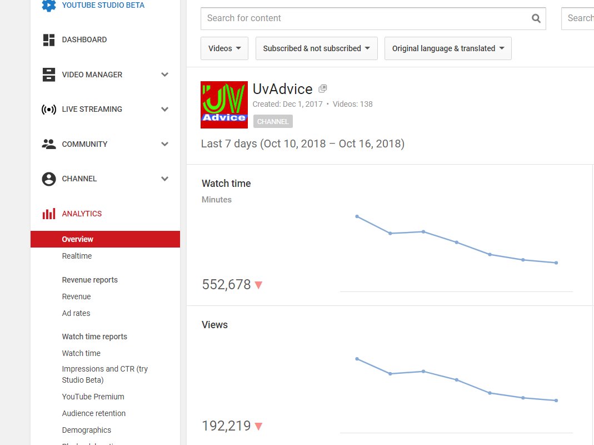Click the Views down-trend arrow
Image resolution: width=594 pixels, height=445 pixels.
click(x=259, y=427)
